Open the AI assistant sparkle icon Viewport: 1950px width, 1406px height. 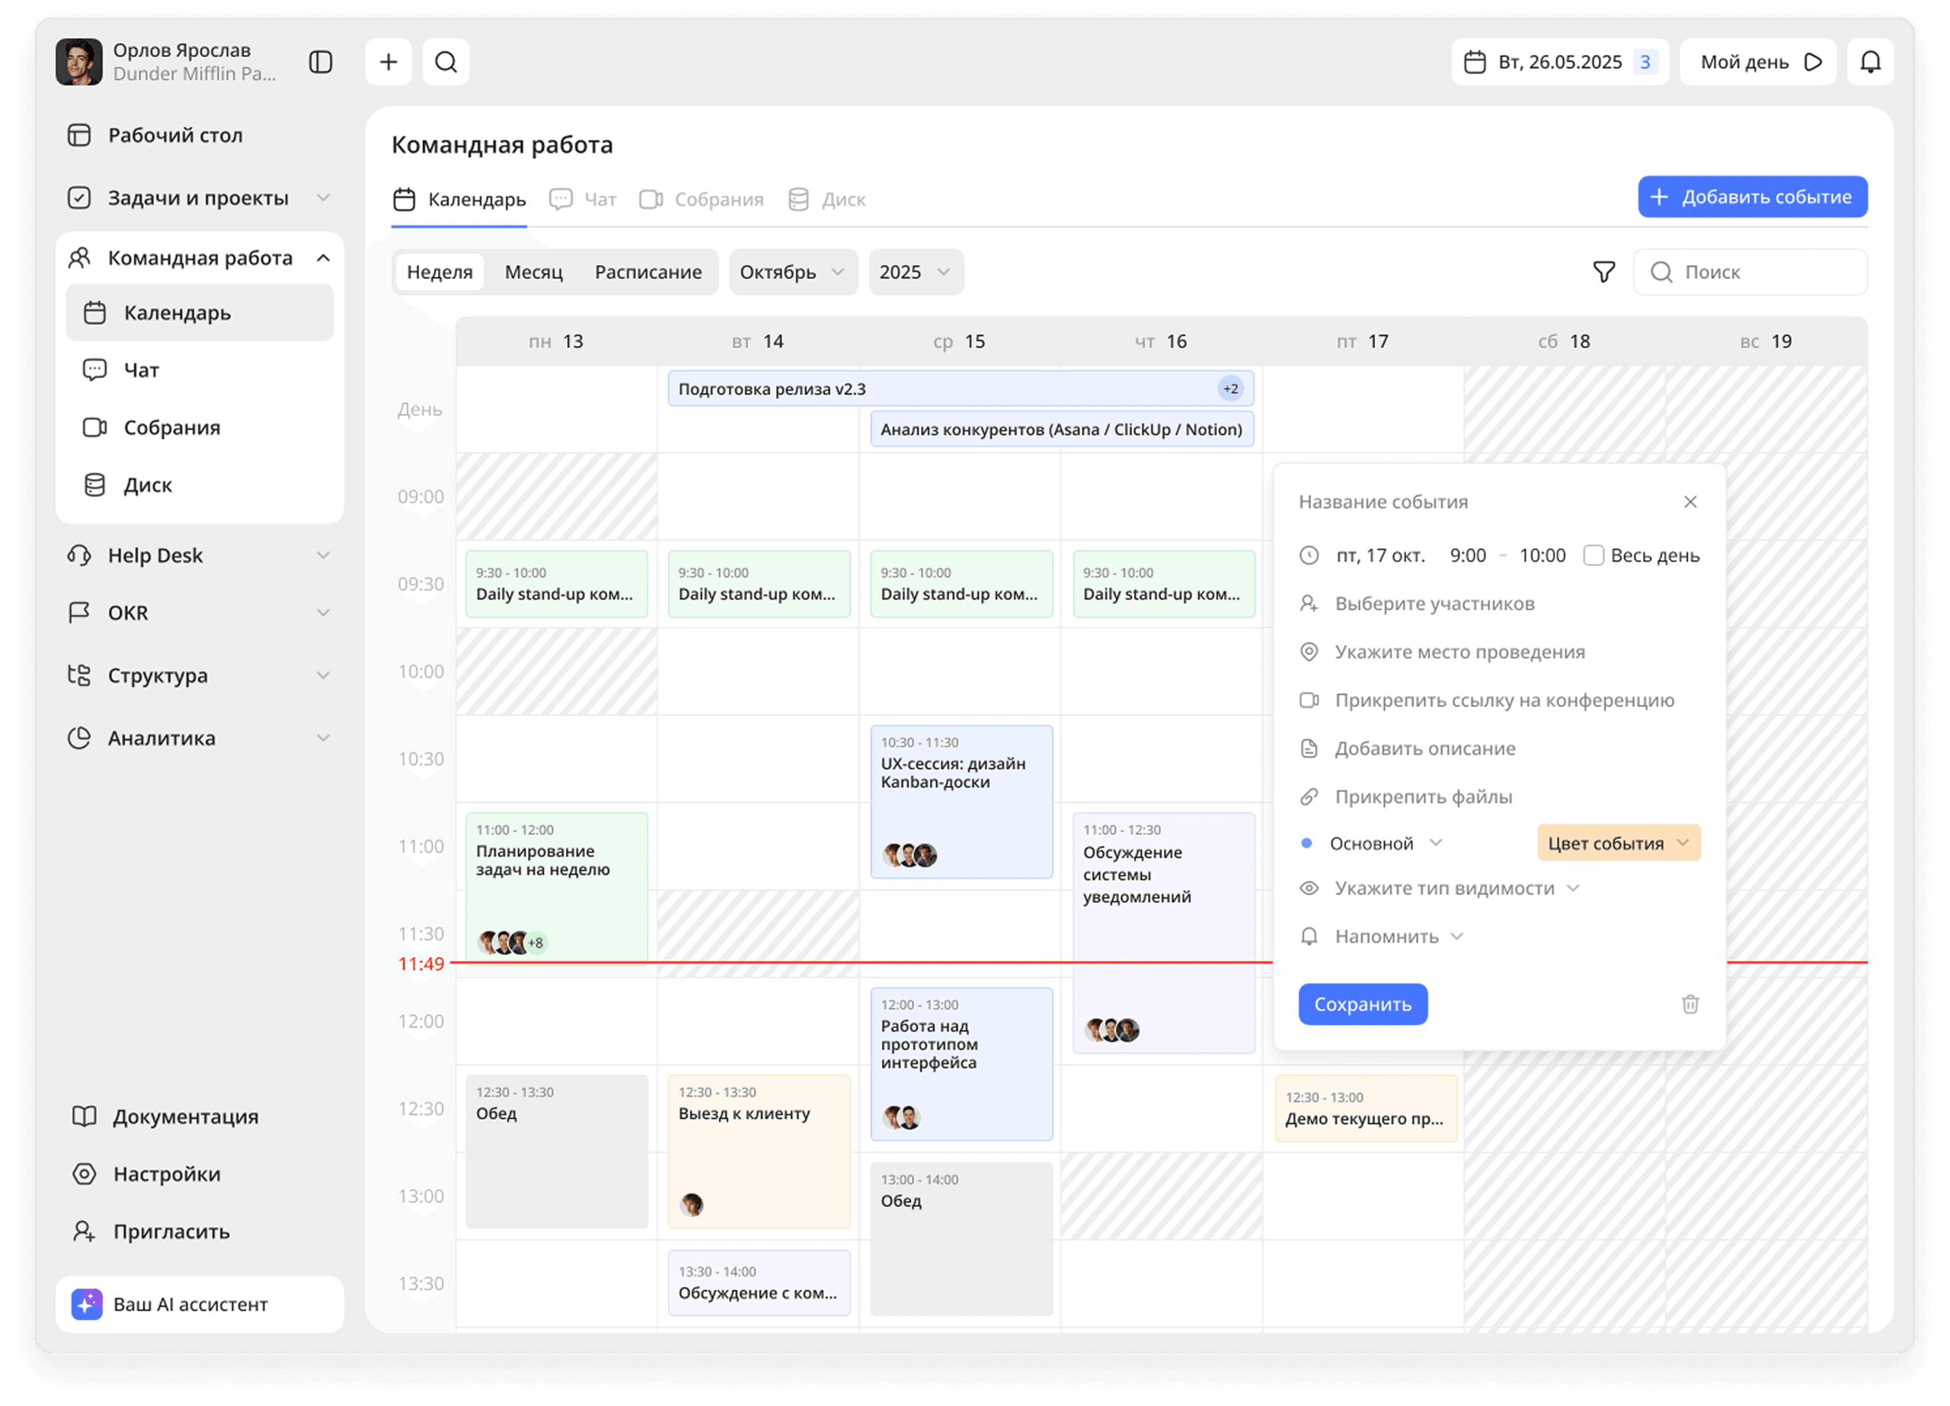[x=87, y=1304]
